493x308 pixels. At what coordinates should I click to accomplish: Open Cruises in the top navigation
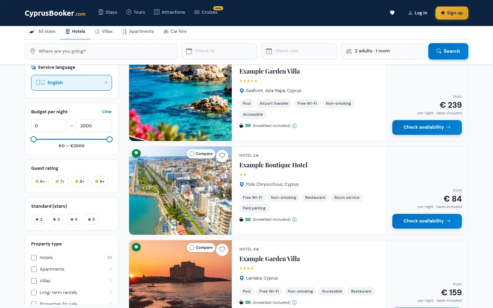pyautogui.click(x=206, y=12)
